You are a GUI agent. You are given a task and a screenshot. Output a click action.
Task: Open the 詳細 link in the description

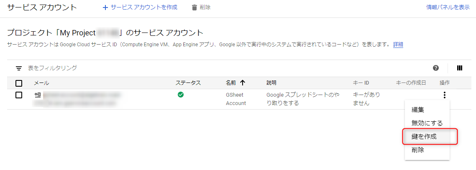coord(398,45)
